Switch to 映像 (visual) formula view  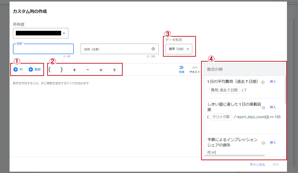[x=181, y=70]
